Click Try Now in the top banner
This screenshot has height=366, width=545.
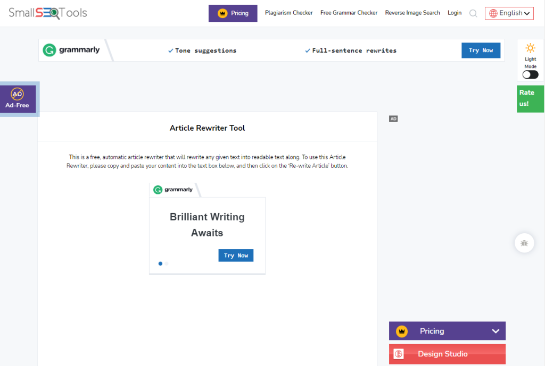tap(481, 50)
